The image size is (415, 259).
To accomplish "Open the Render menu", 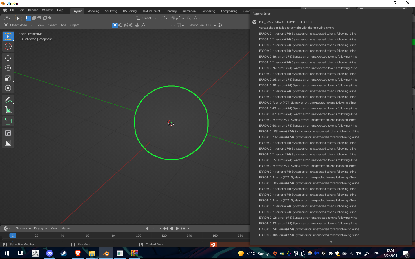I will tap(33, 10).
